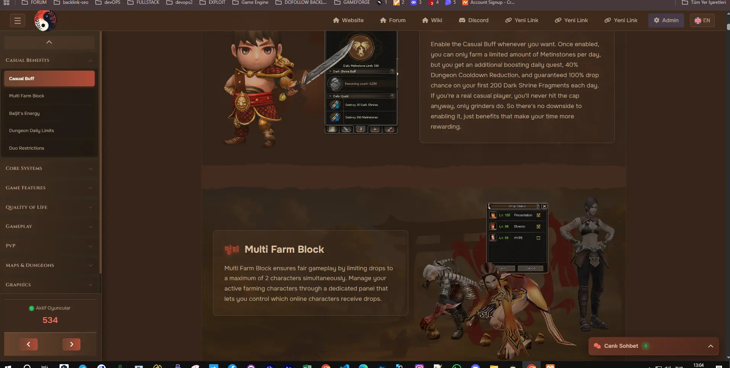Image resolution: width=730 pixels, height=368 pixels.
Task: Click the Admin gear button
Action: (x=666, y=20)
